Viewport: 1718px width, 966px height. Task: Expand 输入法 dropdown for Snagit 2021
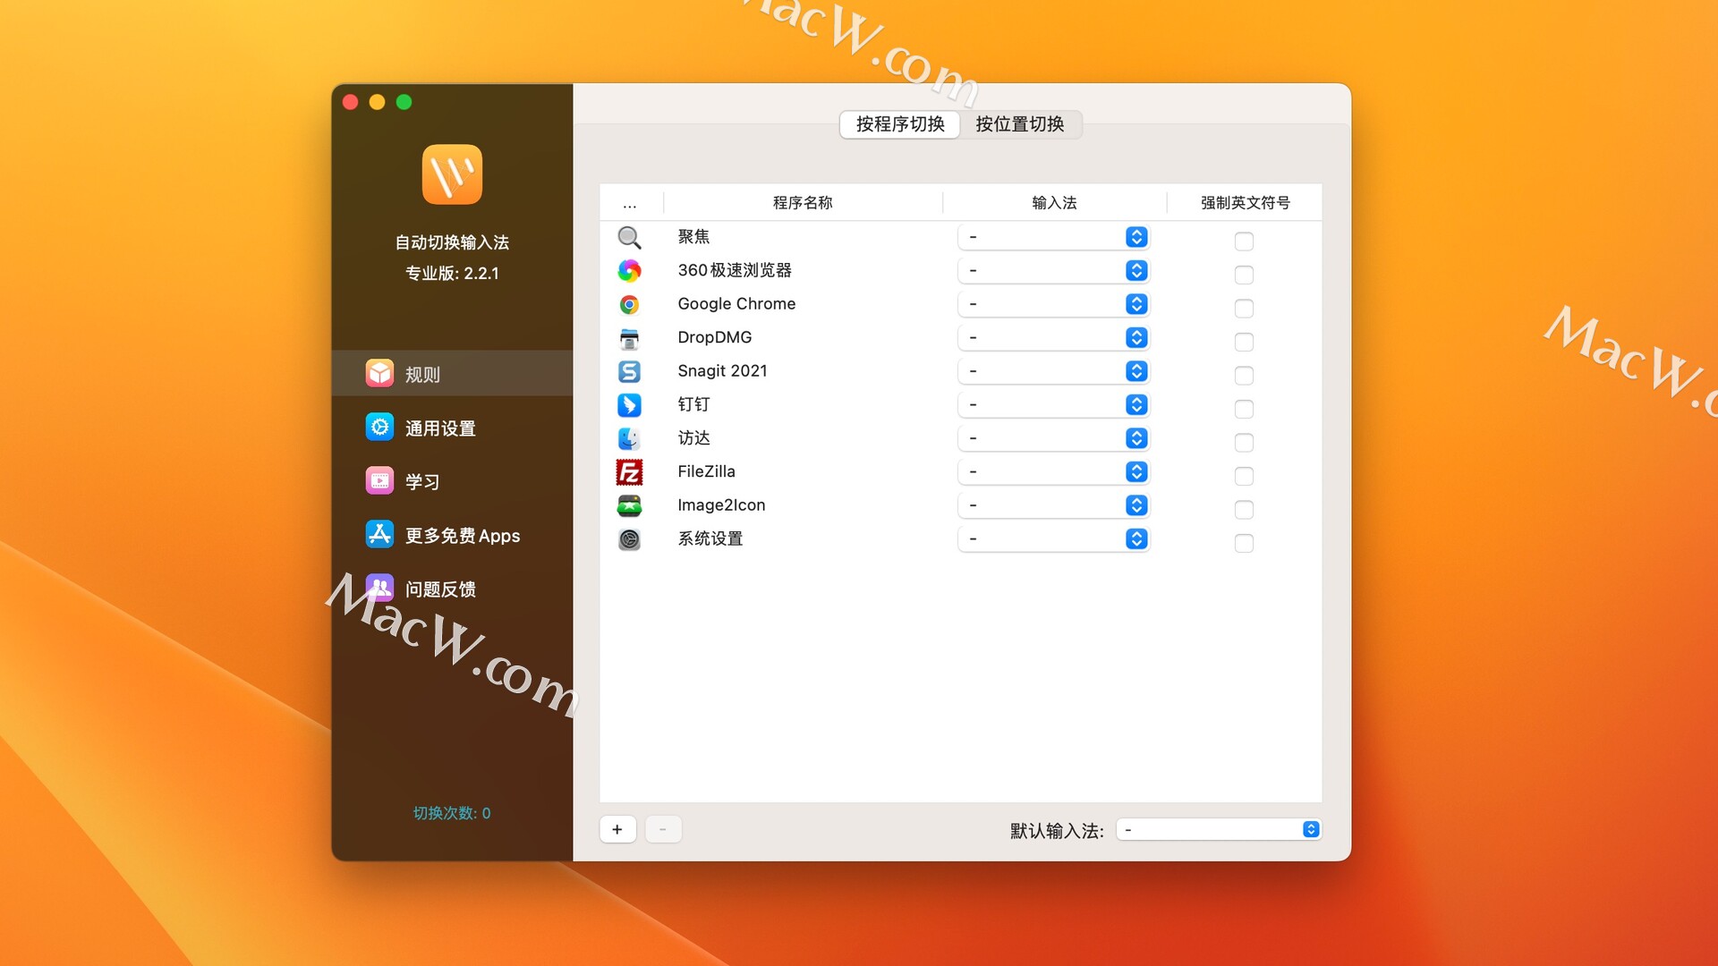[1053, 371]
